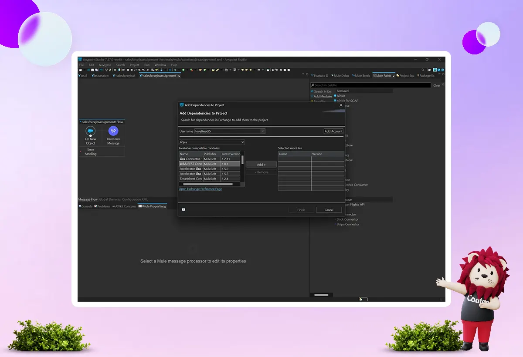Open the Run menu
This screenshot has width=523, height=357.
pyautogui.click(x=147, y=65)
